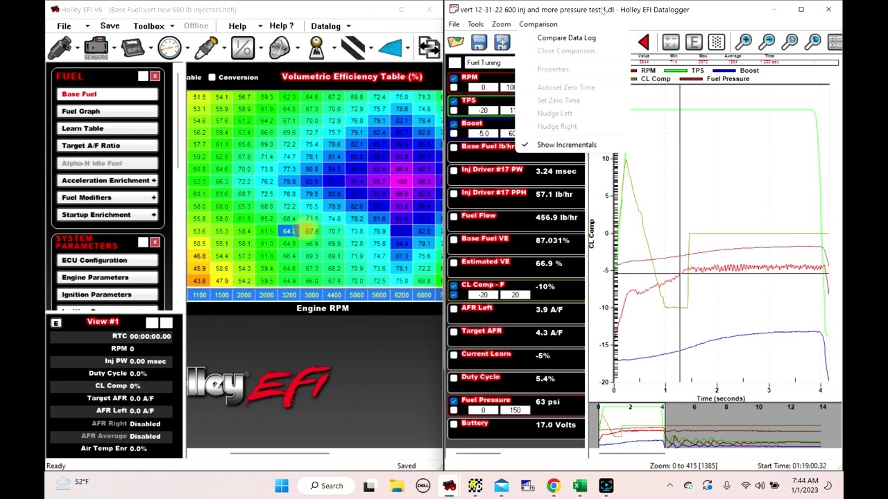888x499 pixels.
Task: Open Fuel Graph
Action: (108, 112)
